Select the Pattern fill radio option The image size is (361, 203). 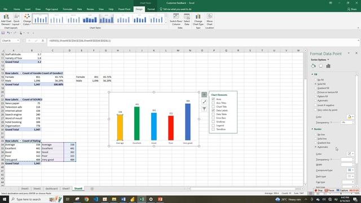coord(316,96)
